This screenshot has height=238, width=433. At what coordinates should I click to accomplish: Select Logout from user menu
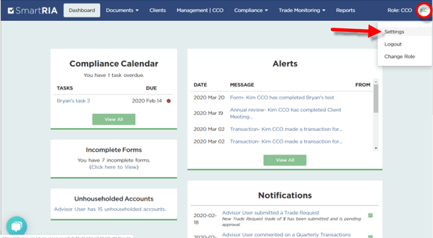393,44
